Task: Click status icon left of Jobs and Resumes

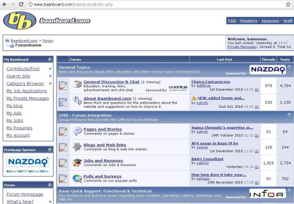Action: [63, 163]
